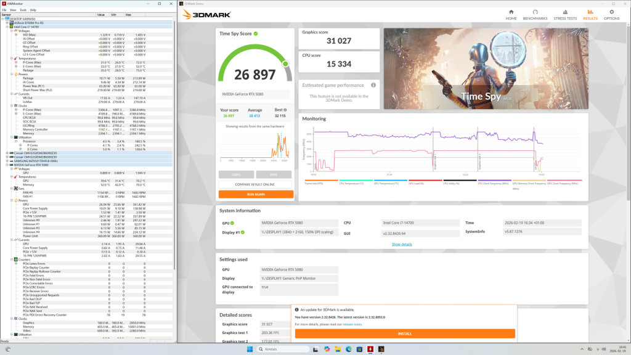Click the Time Spy preview image
Viewport: 631px width, 355px height.
click(486, 68)
